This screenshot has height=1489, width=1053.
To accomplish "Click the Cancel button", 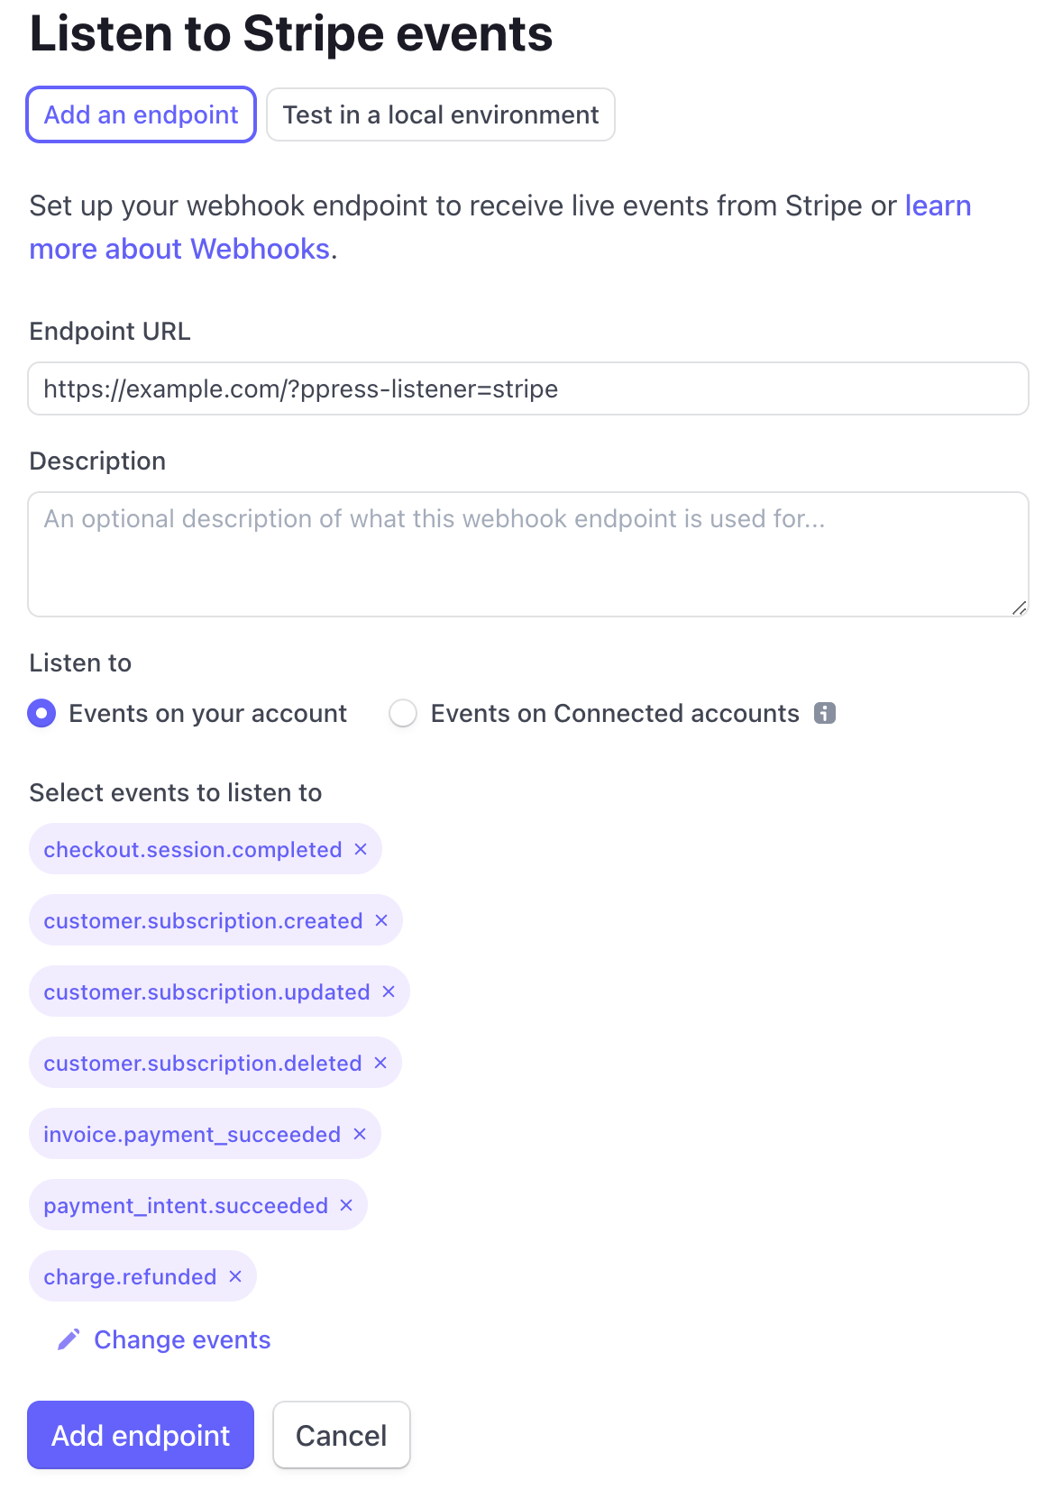I will coord(342,1435).
